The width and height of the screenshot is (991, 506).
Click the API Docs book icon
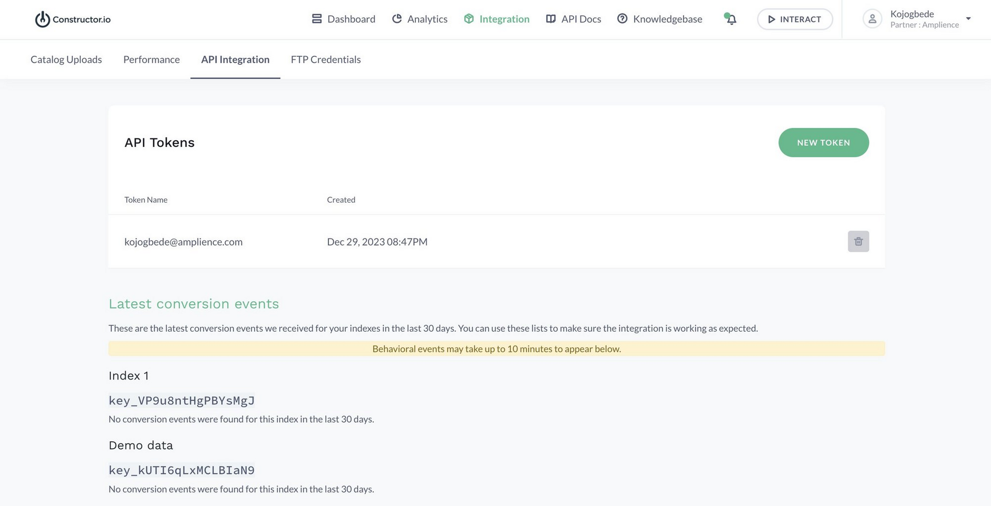click(551, 19)
